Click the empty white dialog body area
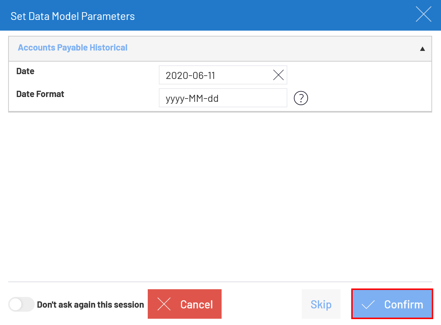 pyautogui.click(x=220, y=197)
